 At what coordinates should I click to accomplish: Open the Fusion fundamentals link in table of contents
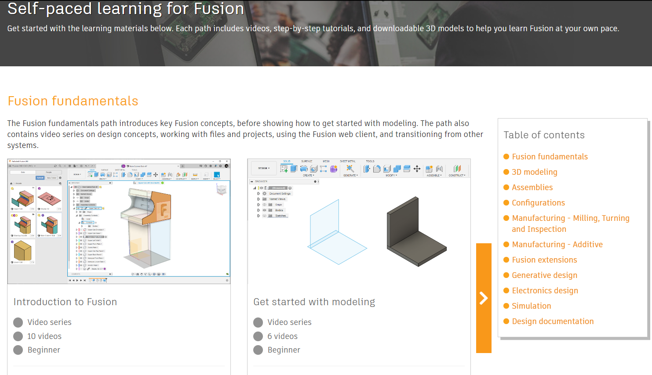tap(550, 157)
